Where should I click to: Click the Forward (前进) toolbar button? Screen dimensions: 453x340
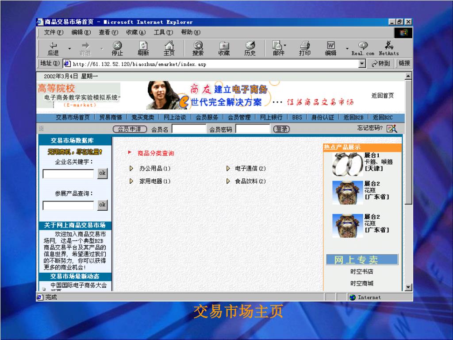[85, 49]
